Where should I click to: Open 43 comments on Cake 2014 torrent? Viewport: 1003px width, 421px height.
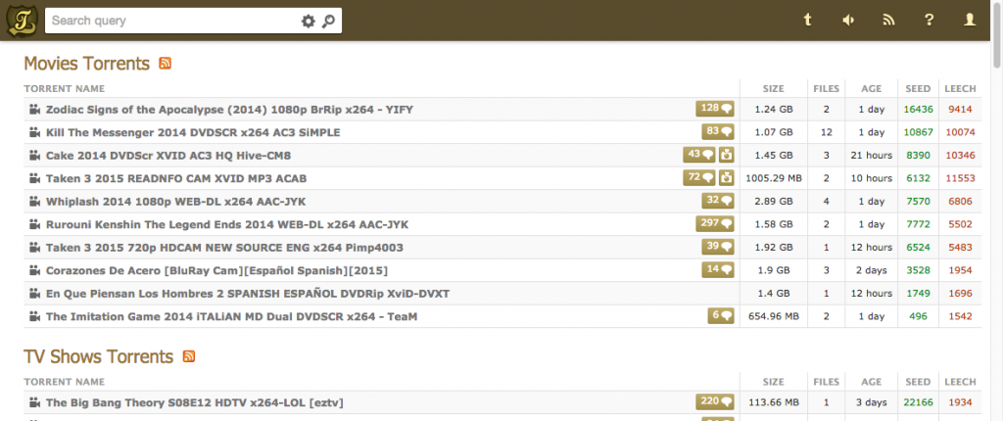click(699, 155)
